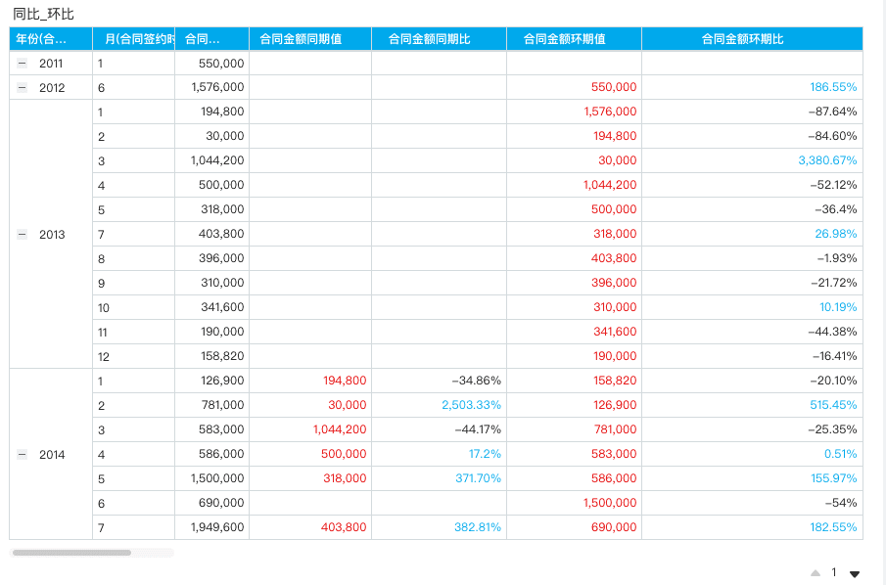Select the 2014 year label

52,455
